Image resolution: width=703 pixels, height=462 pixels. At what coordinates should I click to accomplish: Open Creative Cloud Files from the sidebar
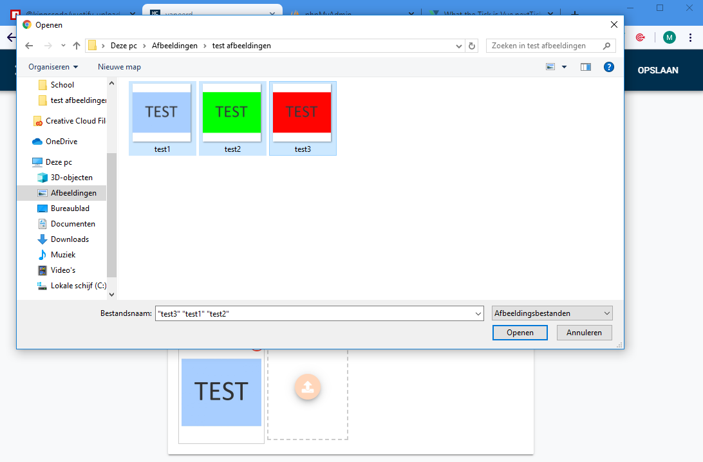pyautogui.click(x=74, y=120)
